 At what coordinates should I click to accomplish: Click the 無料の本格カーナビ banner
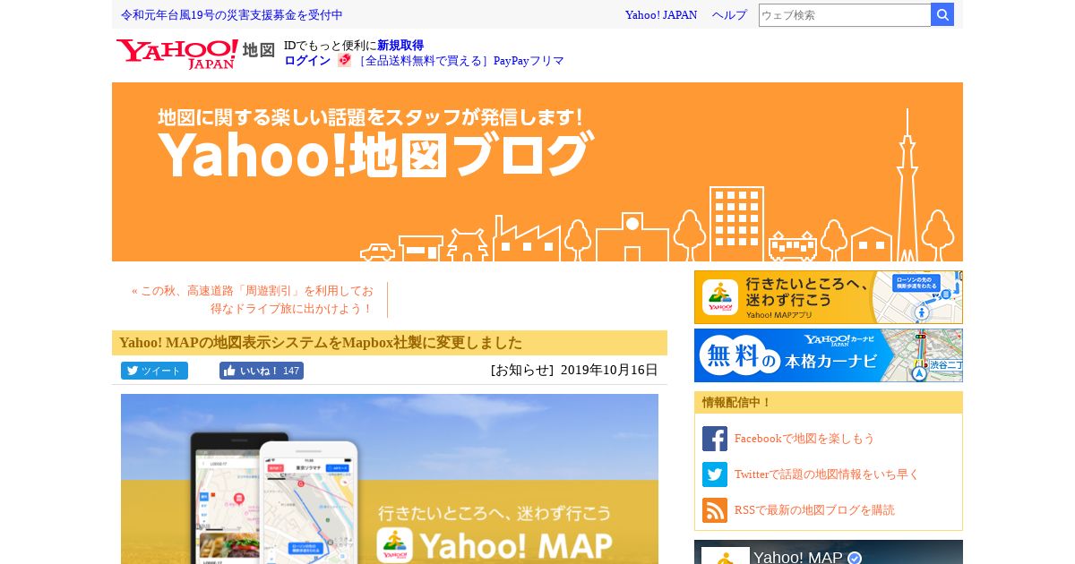pos(829,355)
